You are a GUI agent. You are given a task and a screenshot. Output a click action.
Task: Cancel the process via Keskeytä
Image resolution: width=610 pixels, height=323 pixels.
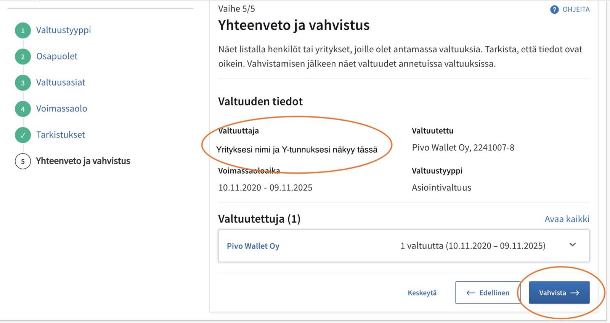click(x=422, y=293)
